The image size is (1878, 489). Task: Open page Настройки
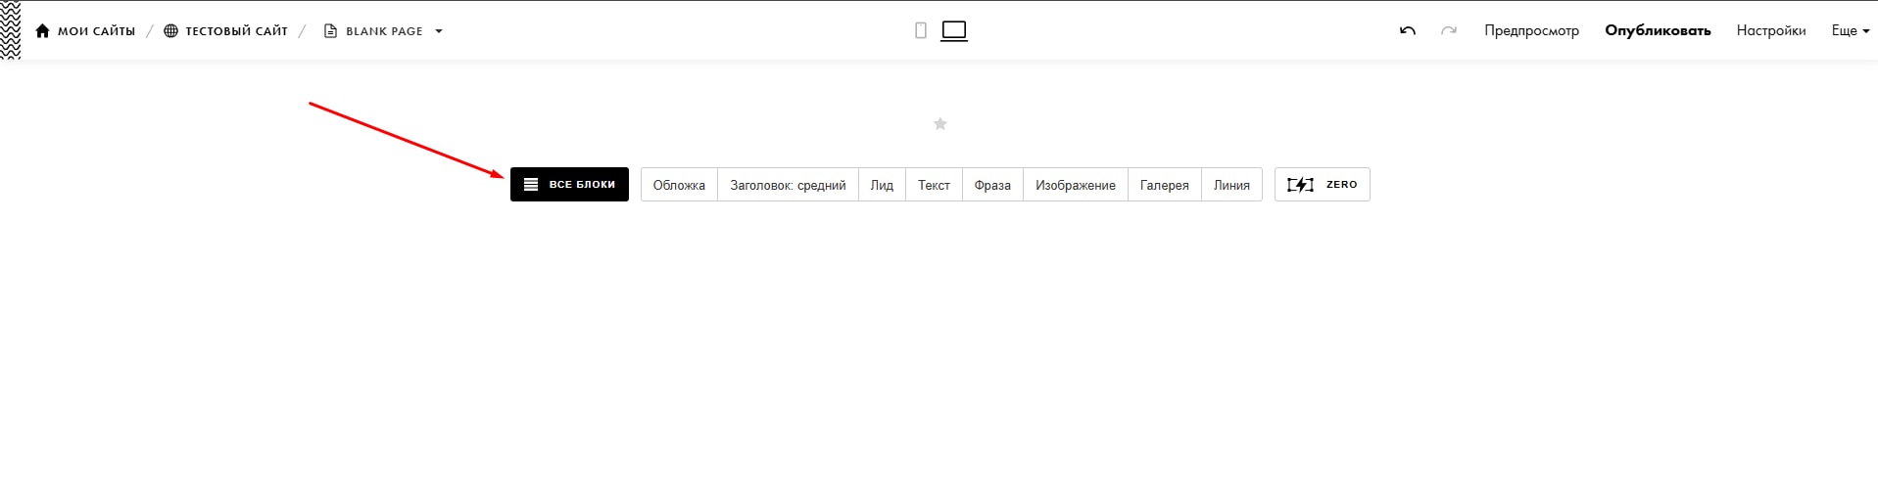point(1771,31)
